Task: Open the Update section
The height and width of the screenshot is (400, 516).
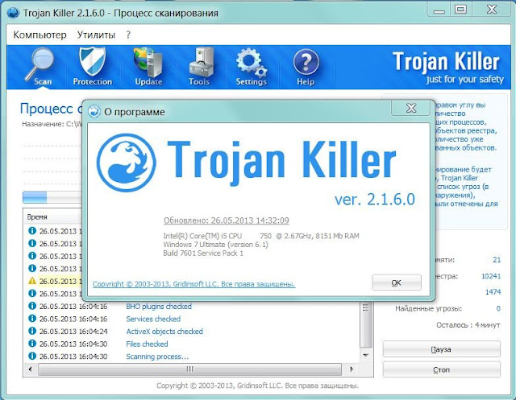Action: pos(148,67)
